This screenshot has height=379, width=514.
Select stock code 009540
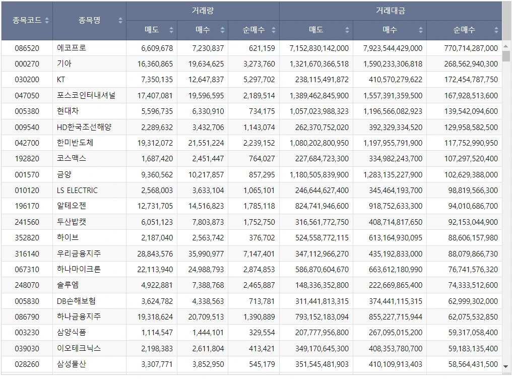tap(27, 128)
